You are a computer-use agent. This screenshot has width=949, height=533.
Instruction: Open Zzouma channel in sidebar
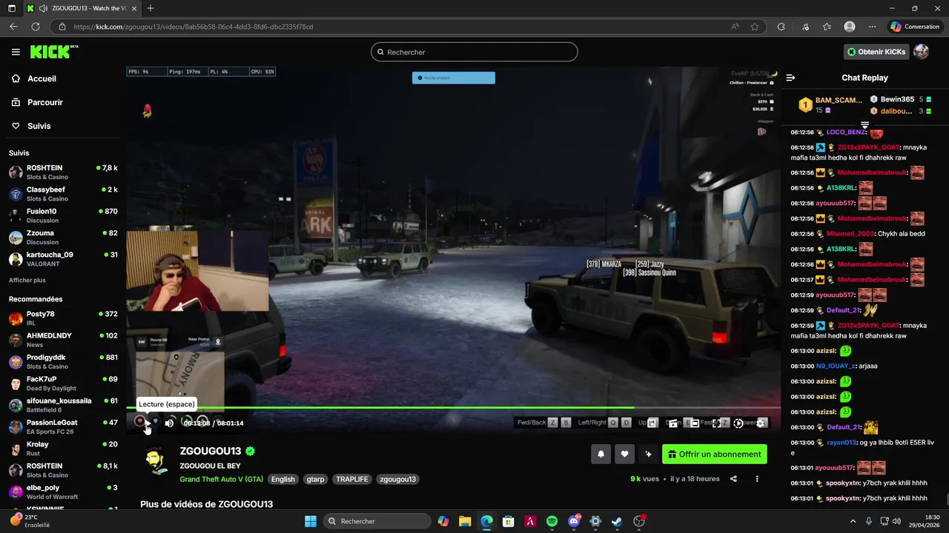point(63,237)
